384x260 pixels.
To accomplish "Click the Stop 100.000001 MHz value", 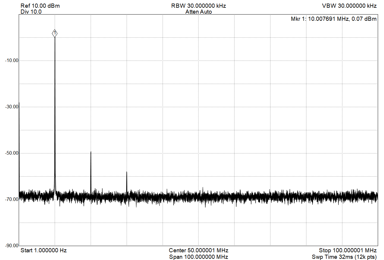I will [x=348, y=251].
